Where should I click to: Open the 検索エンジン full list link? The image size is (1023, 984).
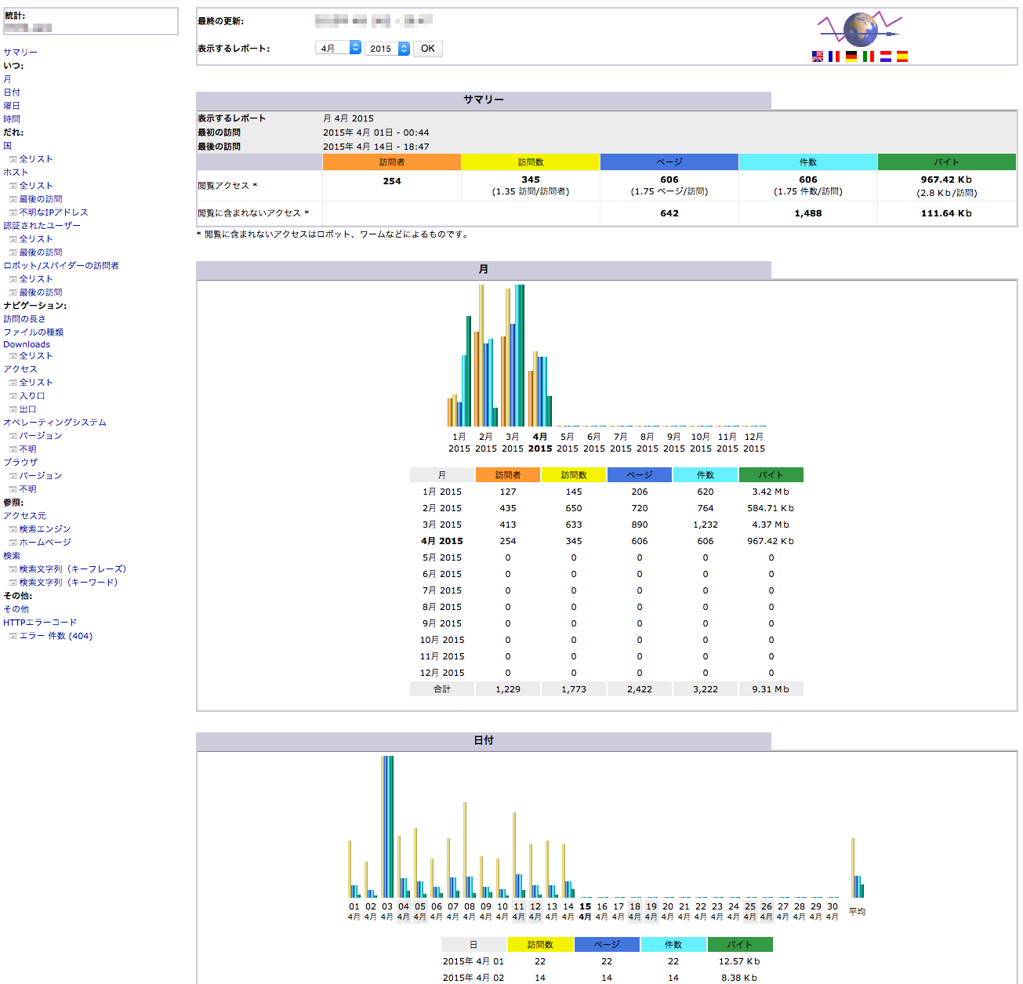pyautogui.click(x=45, y=529)
